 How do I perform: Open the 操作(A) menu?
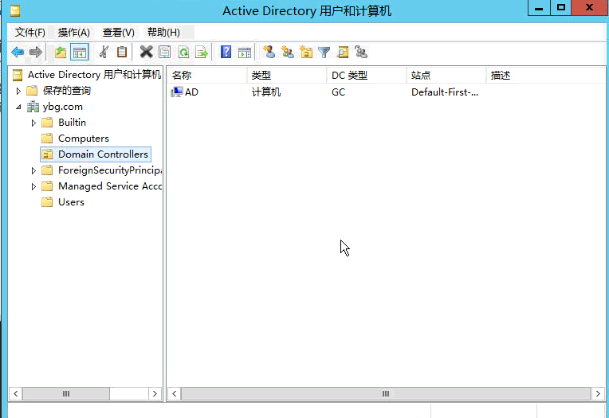73,33
